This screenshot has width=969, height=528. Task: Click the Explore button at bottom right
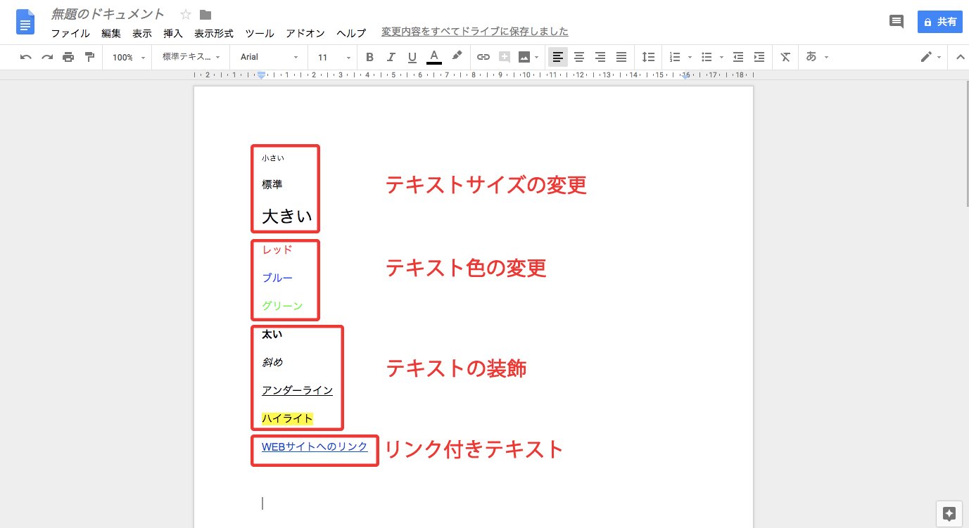coord(949,514)
